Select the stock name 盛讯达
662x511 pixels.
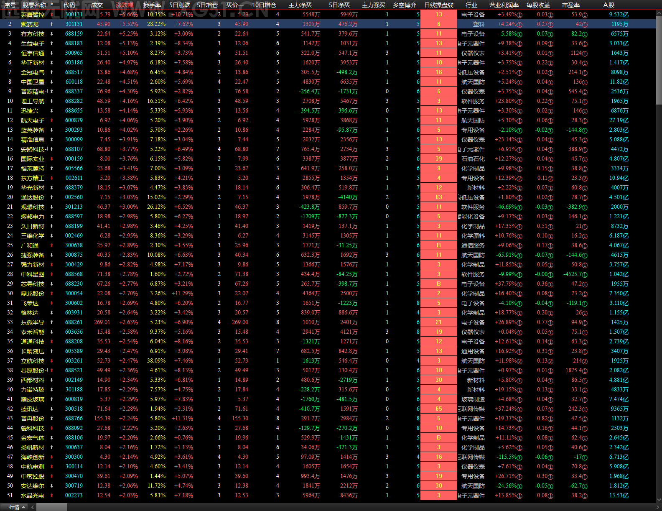30,409
